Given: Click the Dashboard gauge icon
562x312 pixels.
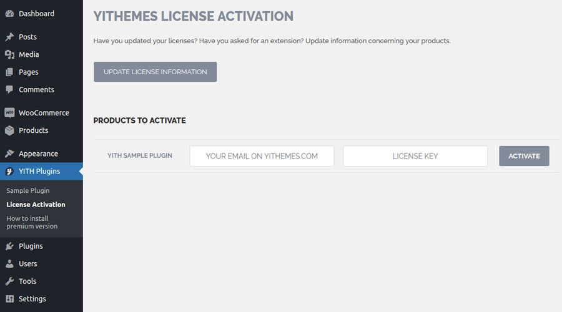Looking at the screenshot, I should pyautogui.click(x=9, y=14).
